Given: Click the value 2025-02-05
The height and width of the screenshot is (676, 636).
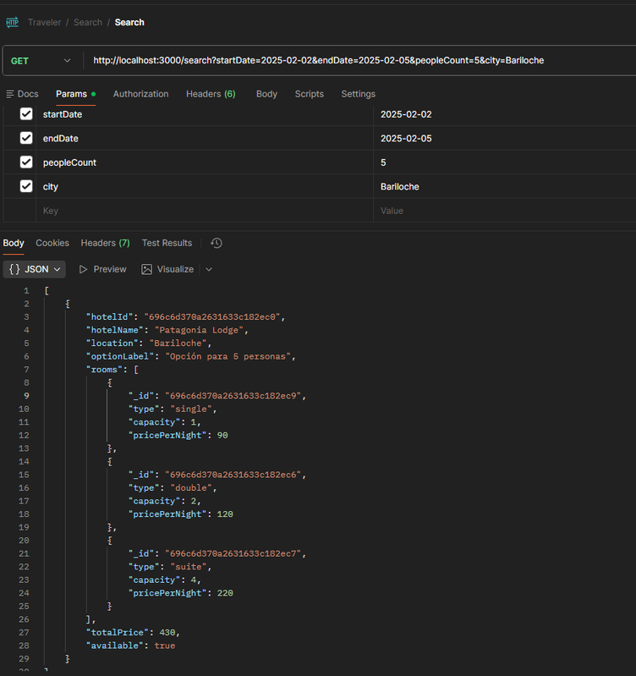Looking at the screenshot, I should [406, 139].
